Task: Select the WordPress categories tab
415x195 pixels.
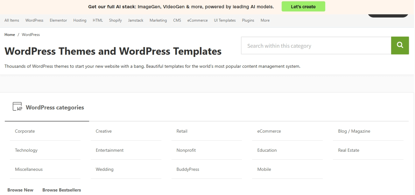Action: tap(47, 108)
